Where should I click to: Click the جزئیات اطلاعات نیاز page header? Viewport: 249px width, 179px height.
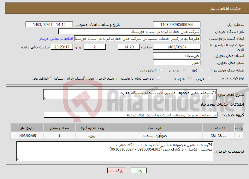pyautogui.click(x=226, y=9)
